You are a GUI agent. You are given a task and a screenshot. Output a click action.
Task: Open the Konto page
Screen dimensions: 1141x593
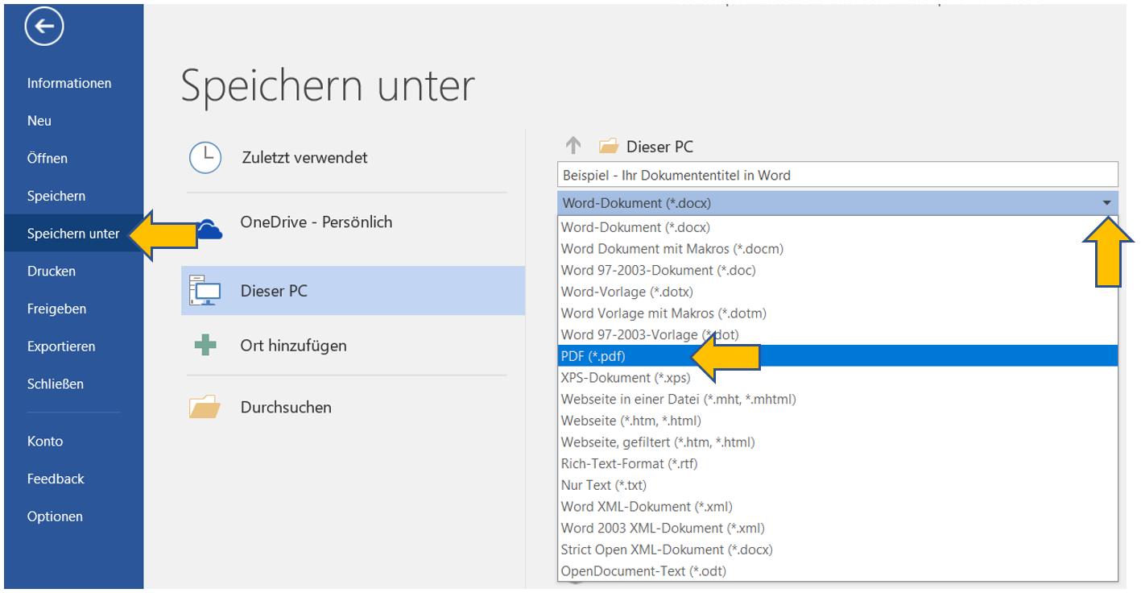coord(45,442)
